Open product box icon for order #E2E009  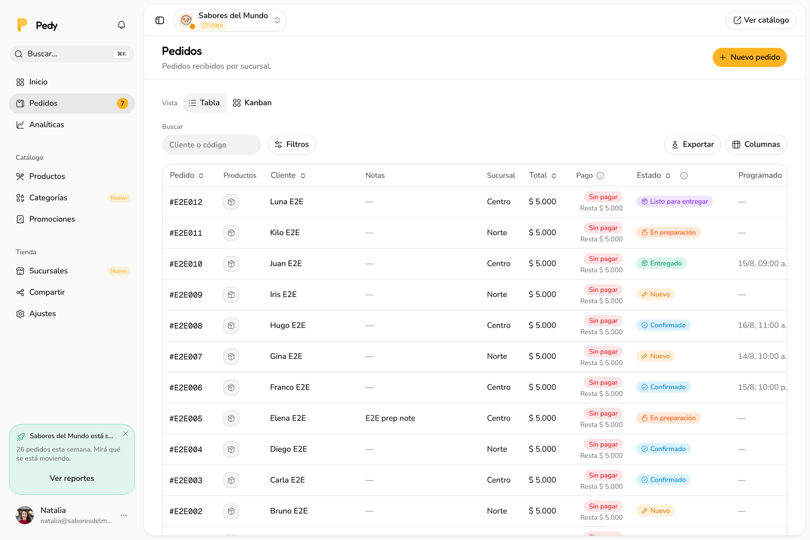click(x=231, y=295)
